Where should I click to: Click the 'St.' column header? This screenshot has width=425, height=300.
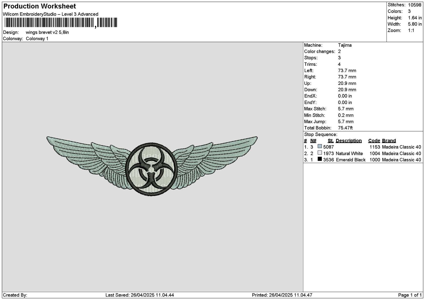331,141
